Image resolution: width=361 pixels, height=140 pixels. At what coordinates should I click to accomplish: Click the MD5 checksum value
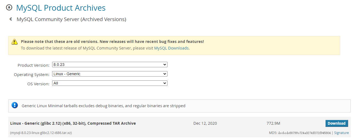(304, 133)
